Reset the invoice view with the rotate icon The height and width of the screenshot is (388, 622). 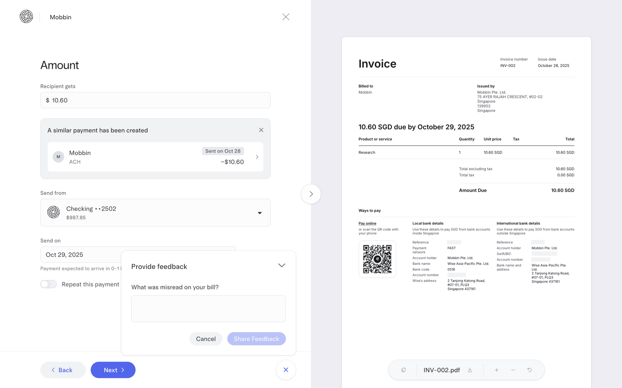529,370
